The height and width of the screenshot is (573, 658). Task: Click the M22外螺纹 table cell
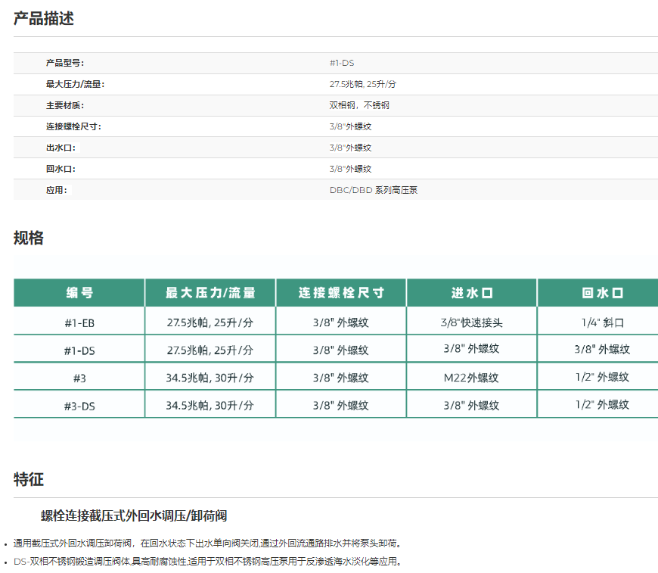coord(472,378)
